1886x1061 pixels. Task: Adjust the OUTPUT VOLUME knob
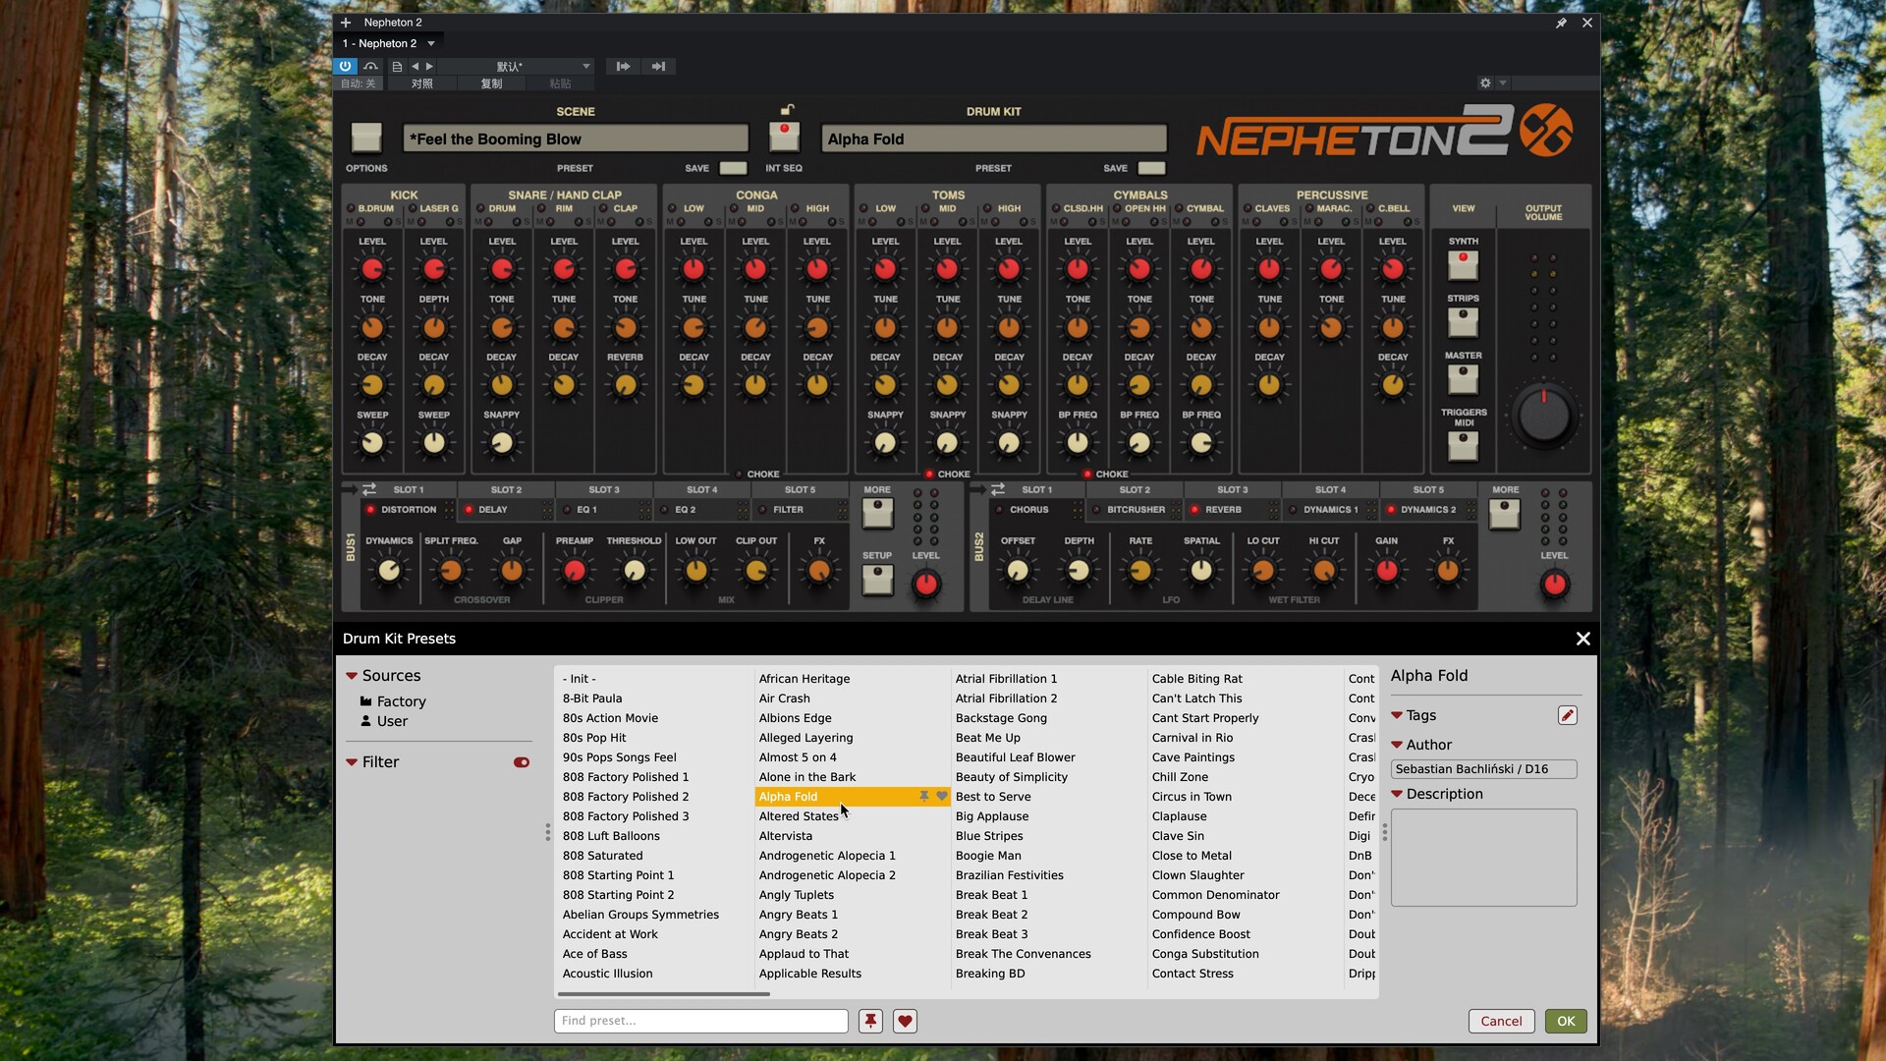click(x=1544, y=417)
